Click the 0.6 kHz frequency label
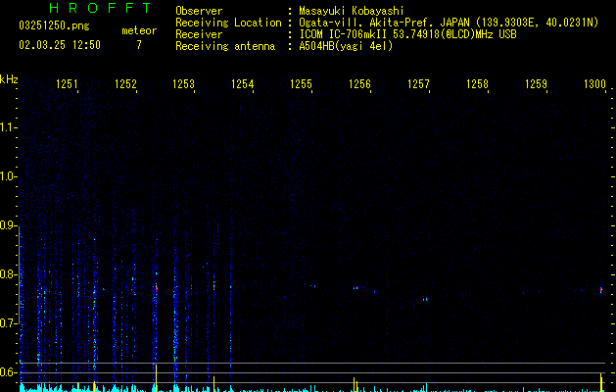 point(8,372)
